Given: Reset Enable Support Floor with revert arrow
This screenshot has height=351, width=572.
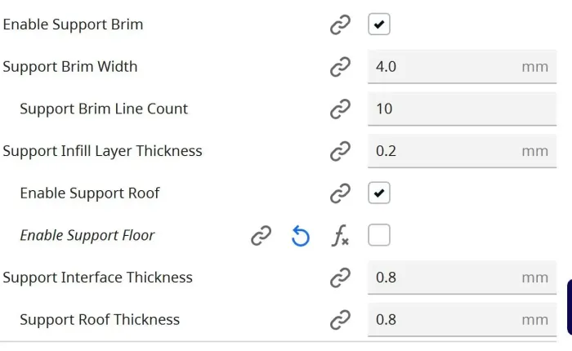Looking at the screenshot, I should coord(301,236).
